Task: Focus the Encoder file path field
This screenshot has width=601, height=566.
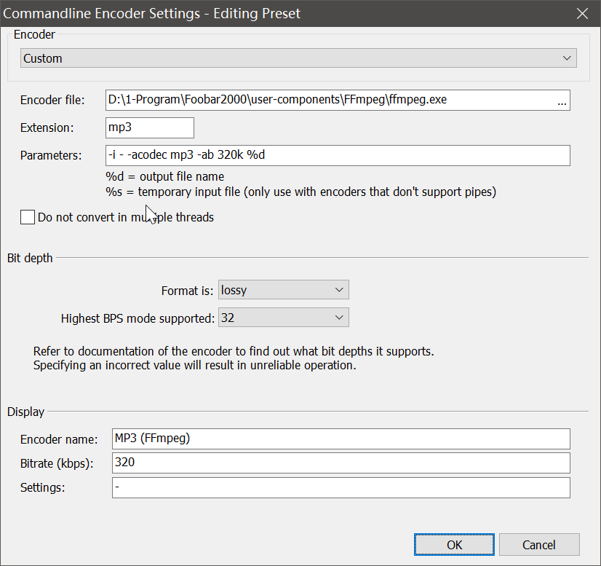Action: (327, 101)
